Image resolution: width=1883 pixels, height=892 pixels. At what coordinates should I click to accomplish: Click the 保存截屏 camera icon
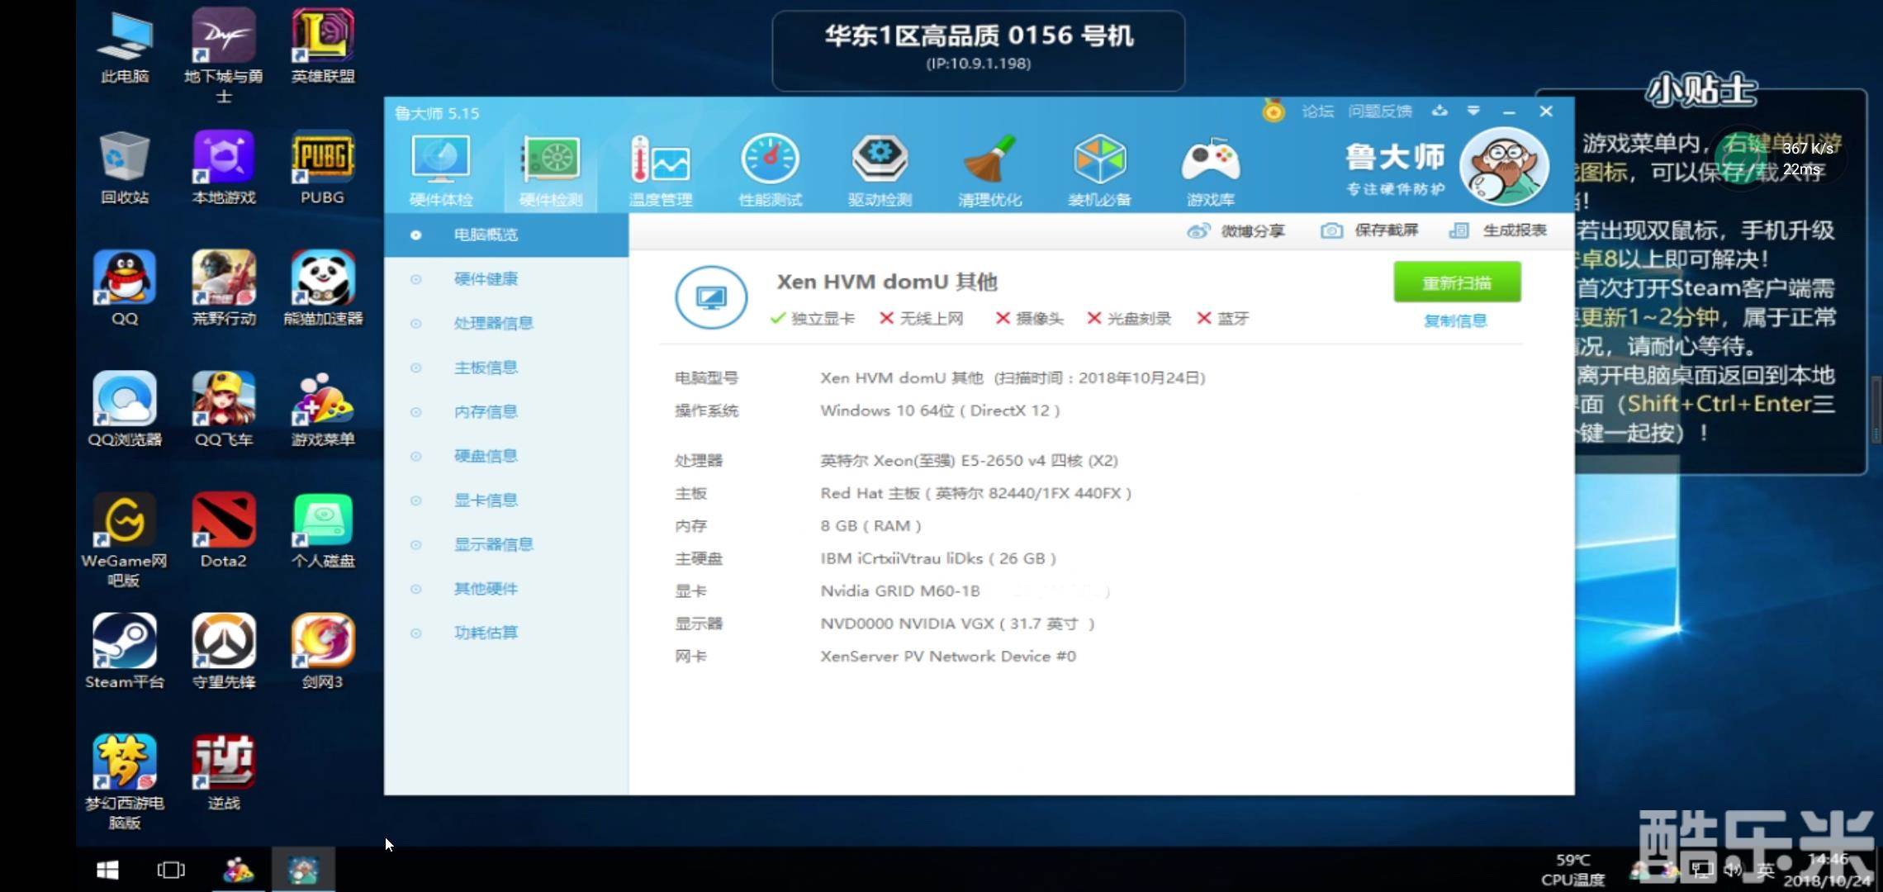1331,231
